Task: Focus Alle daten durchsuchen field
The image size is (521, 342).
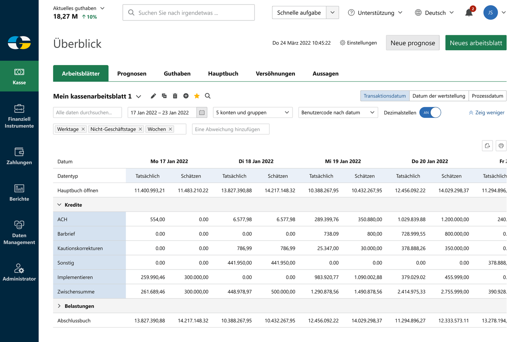Action: tap(87, 113)
